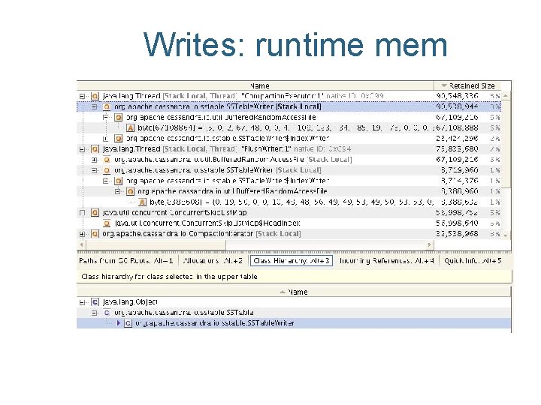Click icon of SSTableWriter$IndexWriter row with 23,424,296

point(119,139)
